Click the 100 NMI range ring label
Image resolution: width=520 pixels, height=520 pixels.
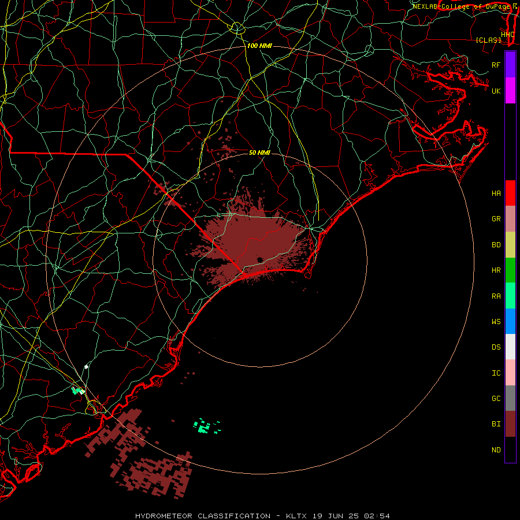[x=259, y=46]
